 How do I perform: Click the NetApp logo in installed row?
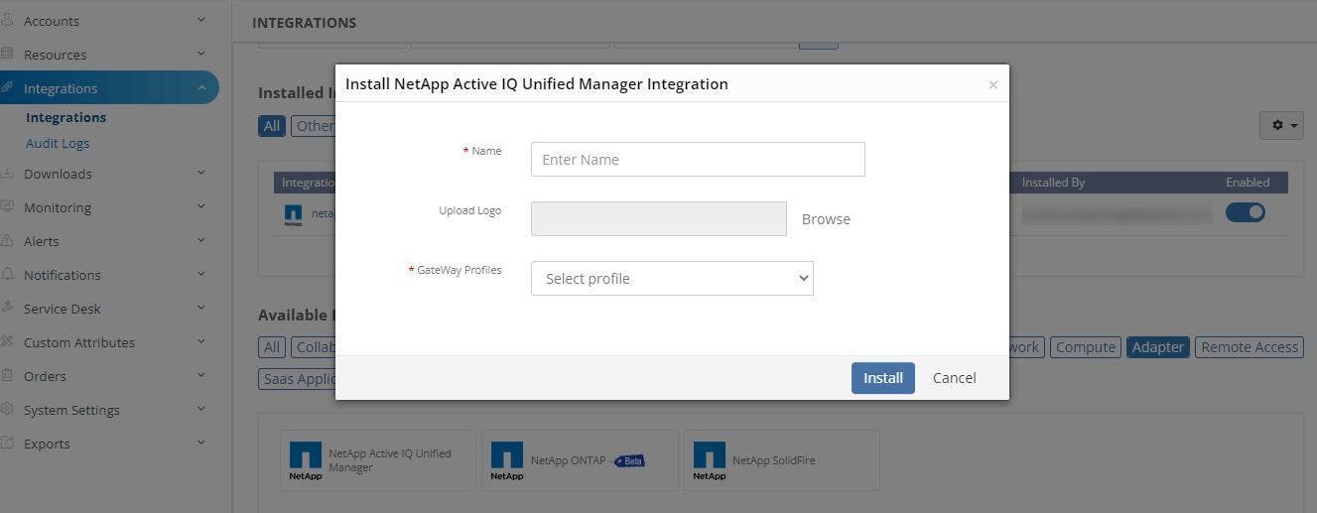point(293,215)
